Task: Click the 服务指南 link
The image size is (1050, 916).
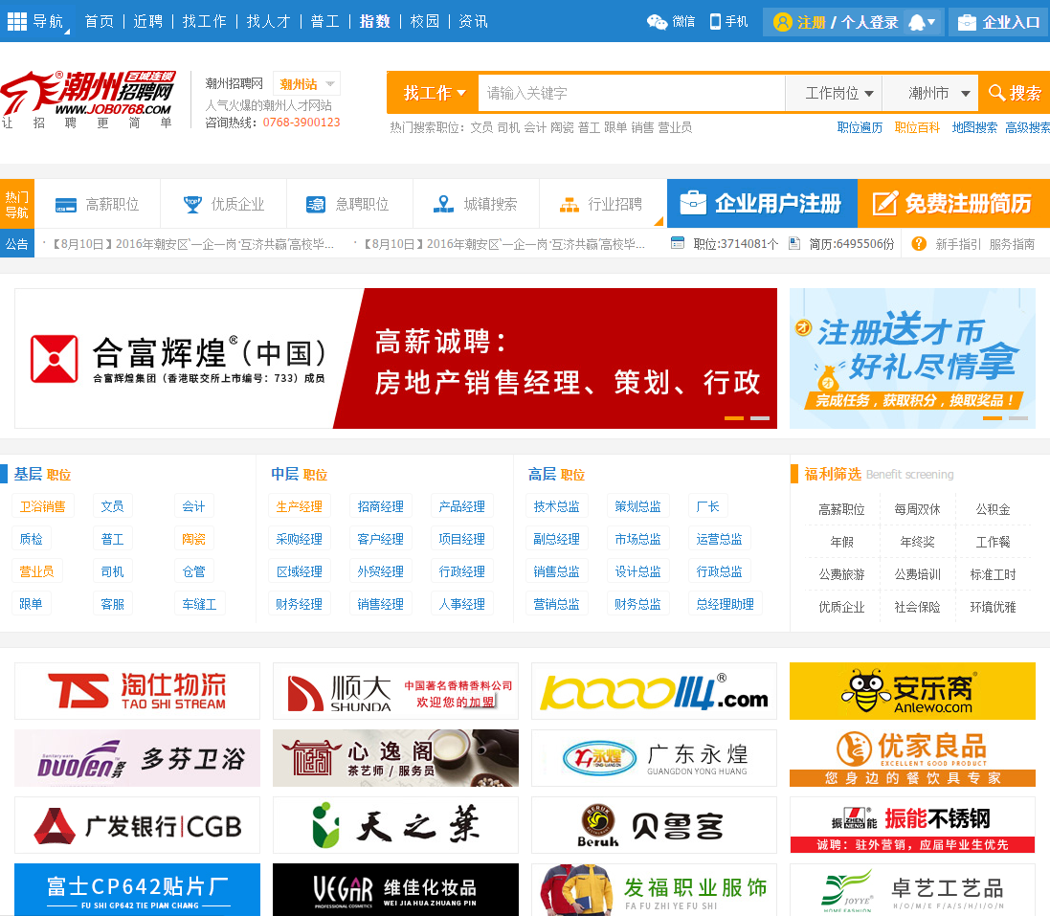Action: [x=1012, y=244]
